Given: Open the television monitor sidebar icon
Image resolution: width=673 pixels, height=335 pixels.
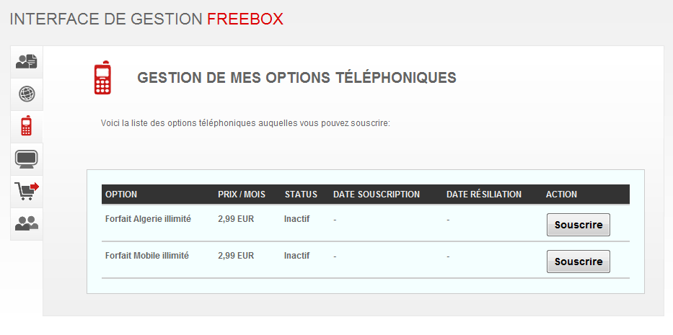Looking at the screenshot, I should click(x=27, y=158).
